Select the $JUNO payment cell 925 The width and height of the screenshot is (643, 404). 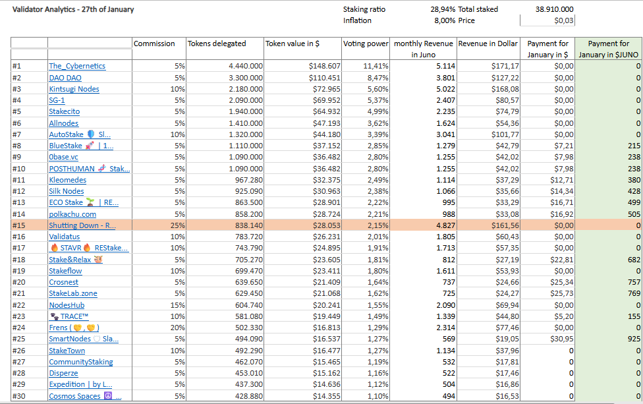coord(608,339)
